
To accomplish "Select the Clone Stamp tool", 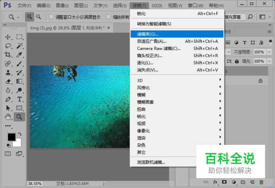I will [x=8, y=72].
